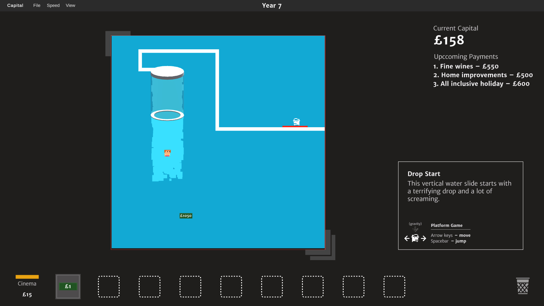Open the View menu
The image size is (544, 306).
(x=70, y=5)
